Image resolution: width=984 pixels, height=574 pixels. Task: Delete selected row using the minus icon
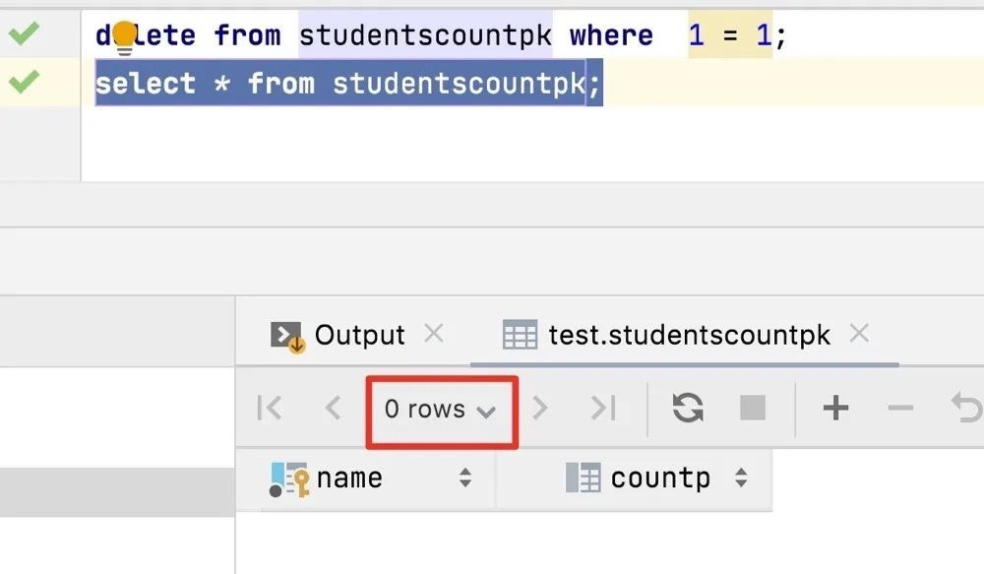[900, 408]
